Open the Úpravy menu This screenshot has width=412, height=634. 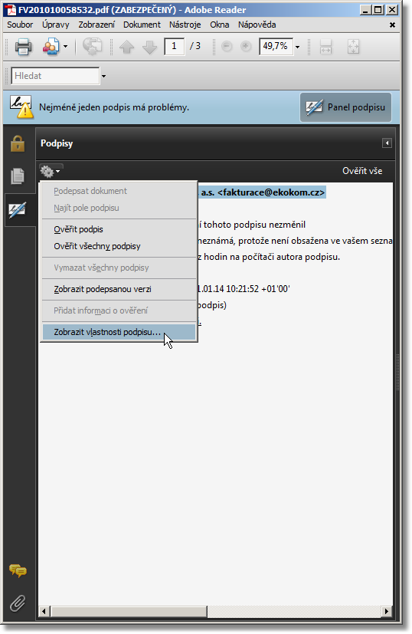click(x=56, y=25)
